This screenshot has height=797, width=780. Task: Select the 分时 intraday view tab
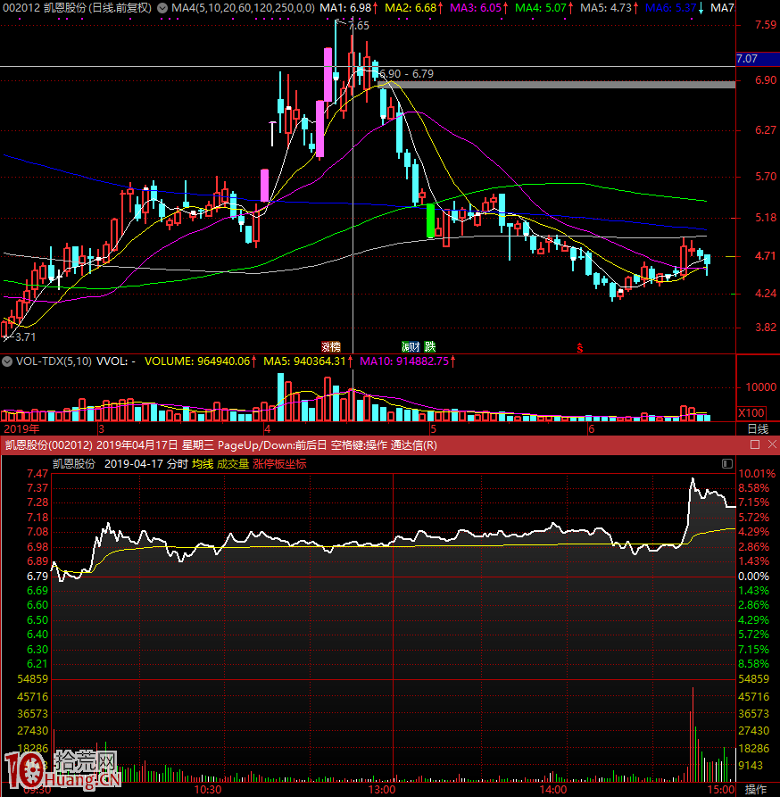coord(177,464)
